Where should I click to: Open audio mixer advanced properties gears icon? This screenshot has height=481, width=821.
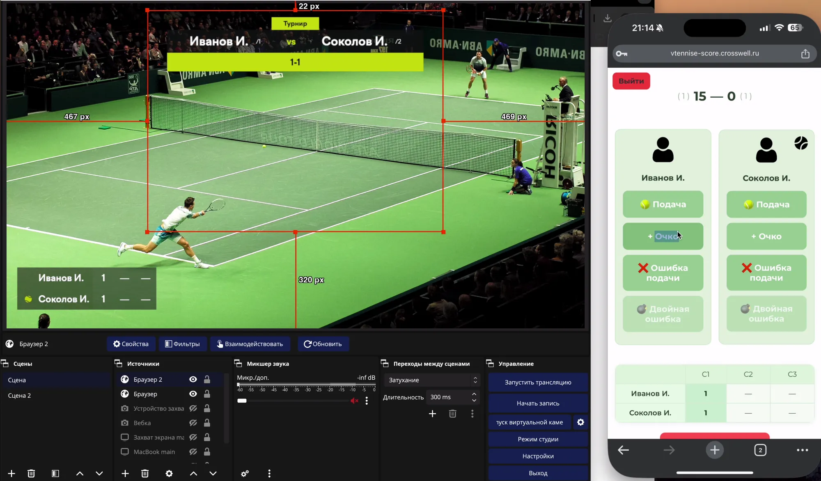click(245, 474)
